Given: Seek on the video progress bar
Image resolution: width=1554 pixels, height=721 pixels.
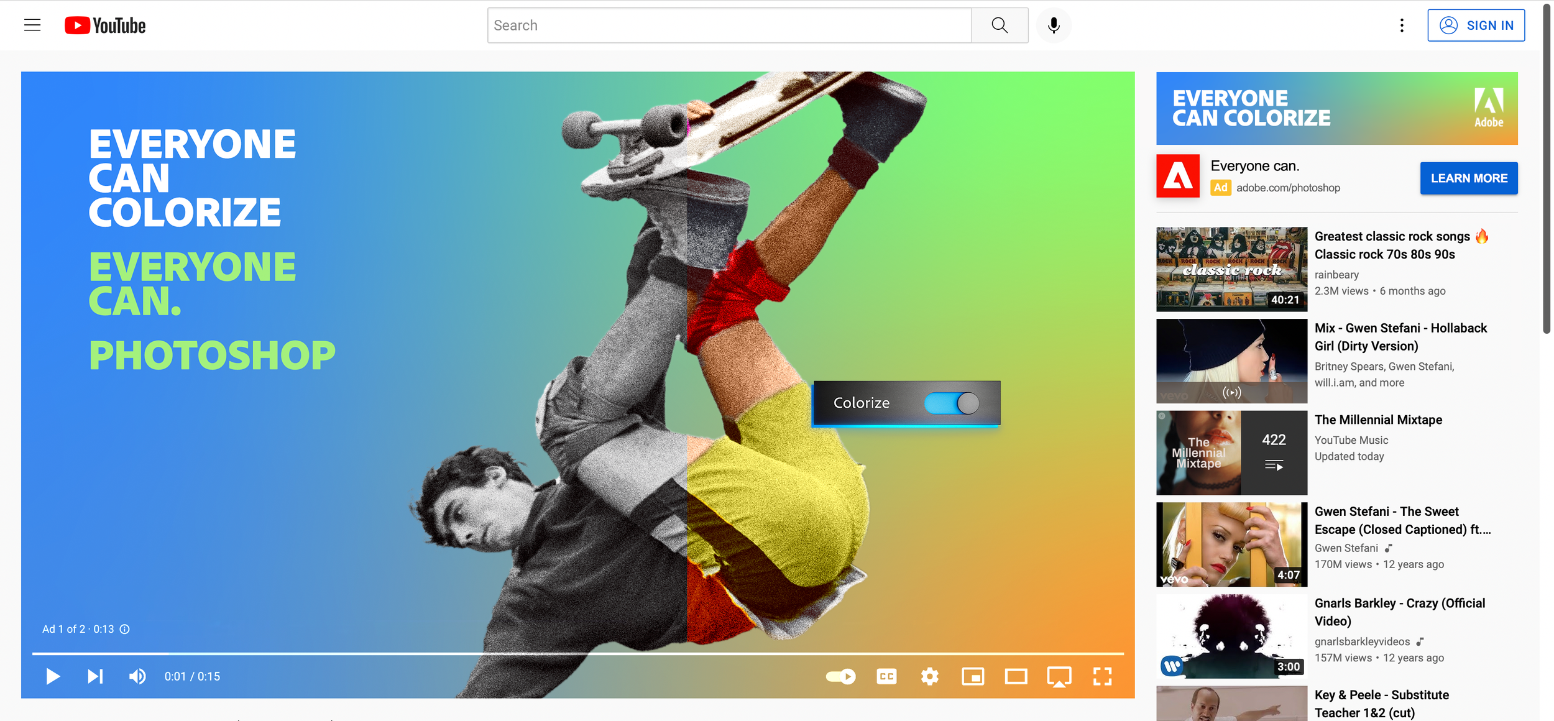Looking at the screenshot, I should click(x=578, y=654).
